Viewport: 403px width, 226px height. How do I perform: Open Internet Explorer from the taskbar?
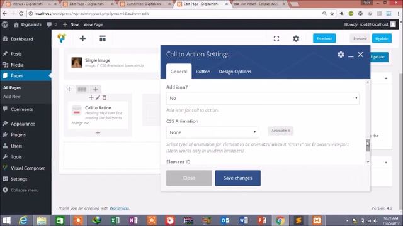pos(23,220)
